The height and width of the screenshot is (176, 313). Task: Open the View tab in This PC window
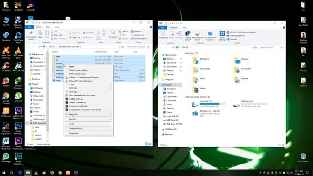[x=184, y=28]
